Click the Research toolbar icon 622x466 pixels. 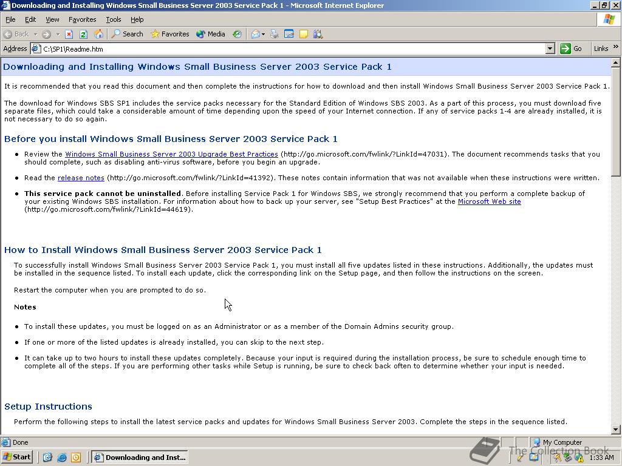coord(318,34)
